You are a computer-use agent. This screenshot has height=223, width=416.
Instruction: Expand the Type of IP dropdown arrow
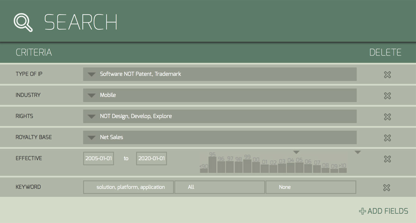(x=92, y=74)
